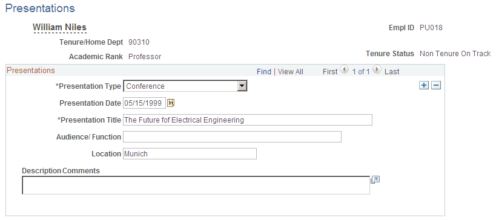The height and width of the screenshot is (221, 496).
Task: Focus the Presentation Date field
Action: coord(144,103)
